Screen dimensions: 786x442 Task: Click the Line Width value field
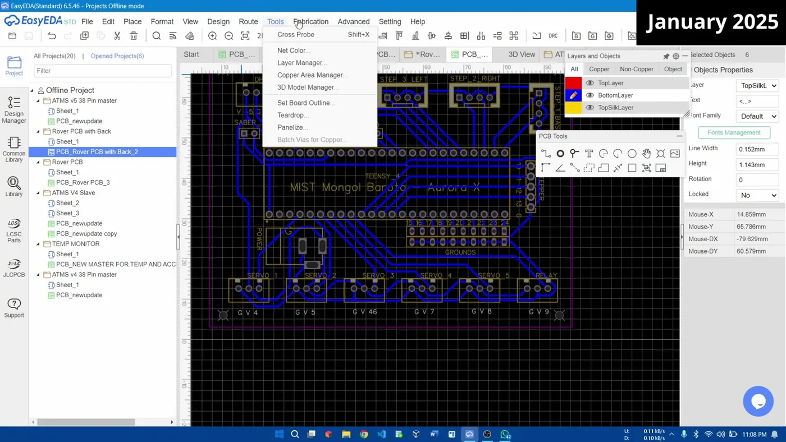[x=757, y=149]
